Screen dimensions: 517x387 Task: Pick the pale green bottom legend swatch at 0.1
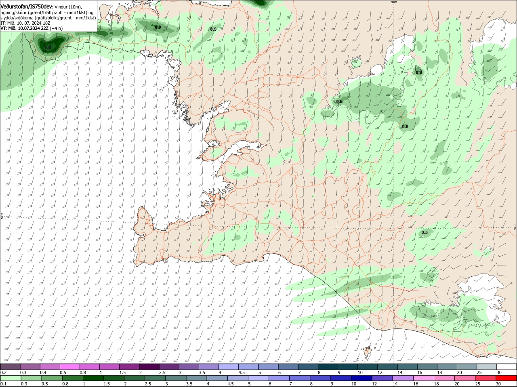pos(11,378)
